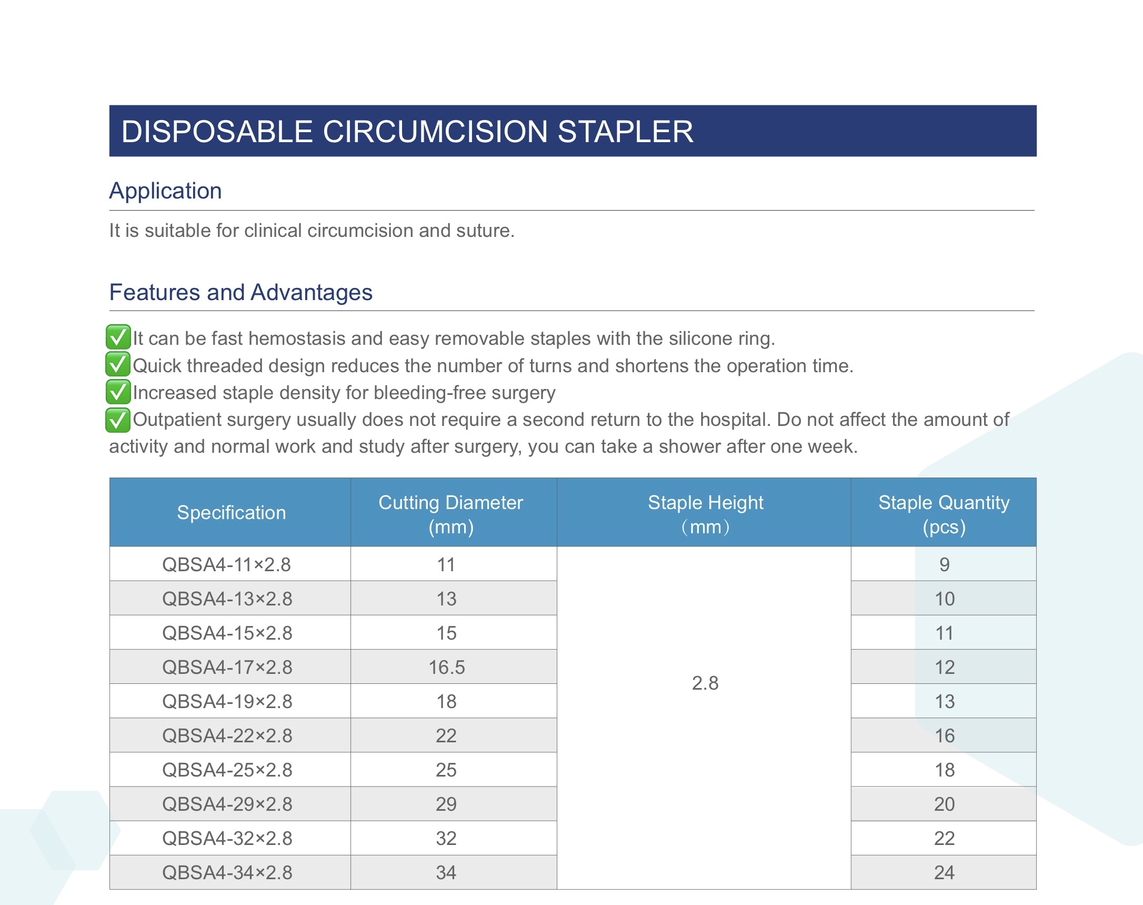Select the QBSA4-11×2.8 specification cell
The image size is (1143, 905).
point(227,564)
